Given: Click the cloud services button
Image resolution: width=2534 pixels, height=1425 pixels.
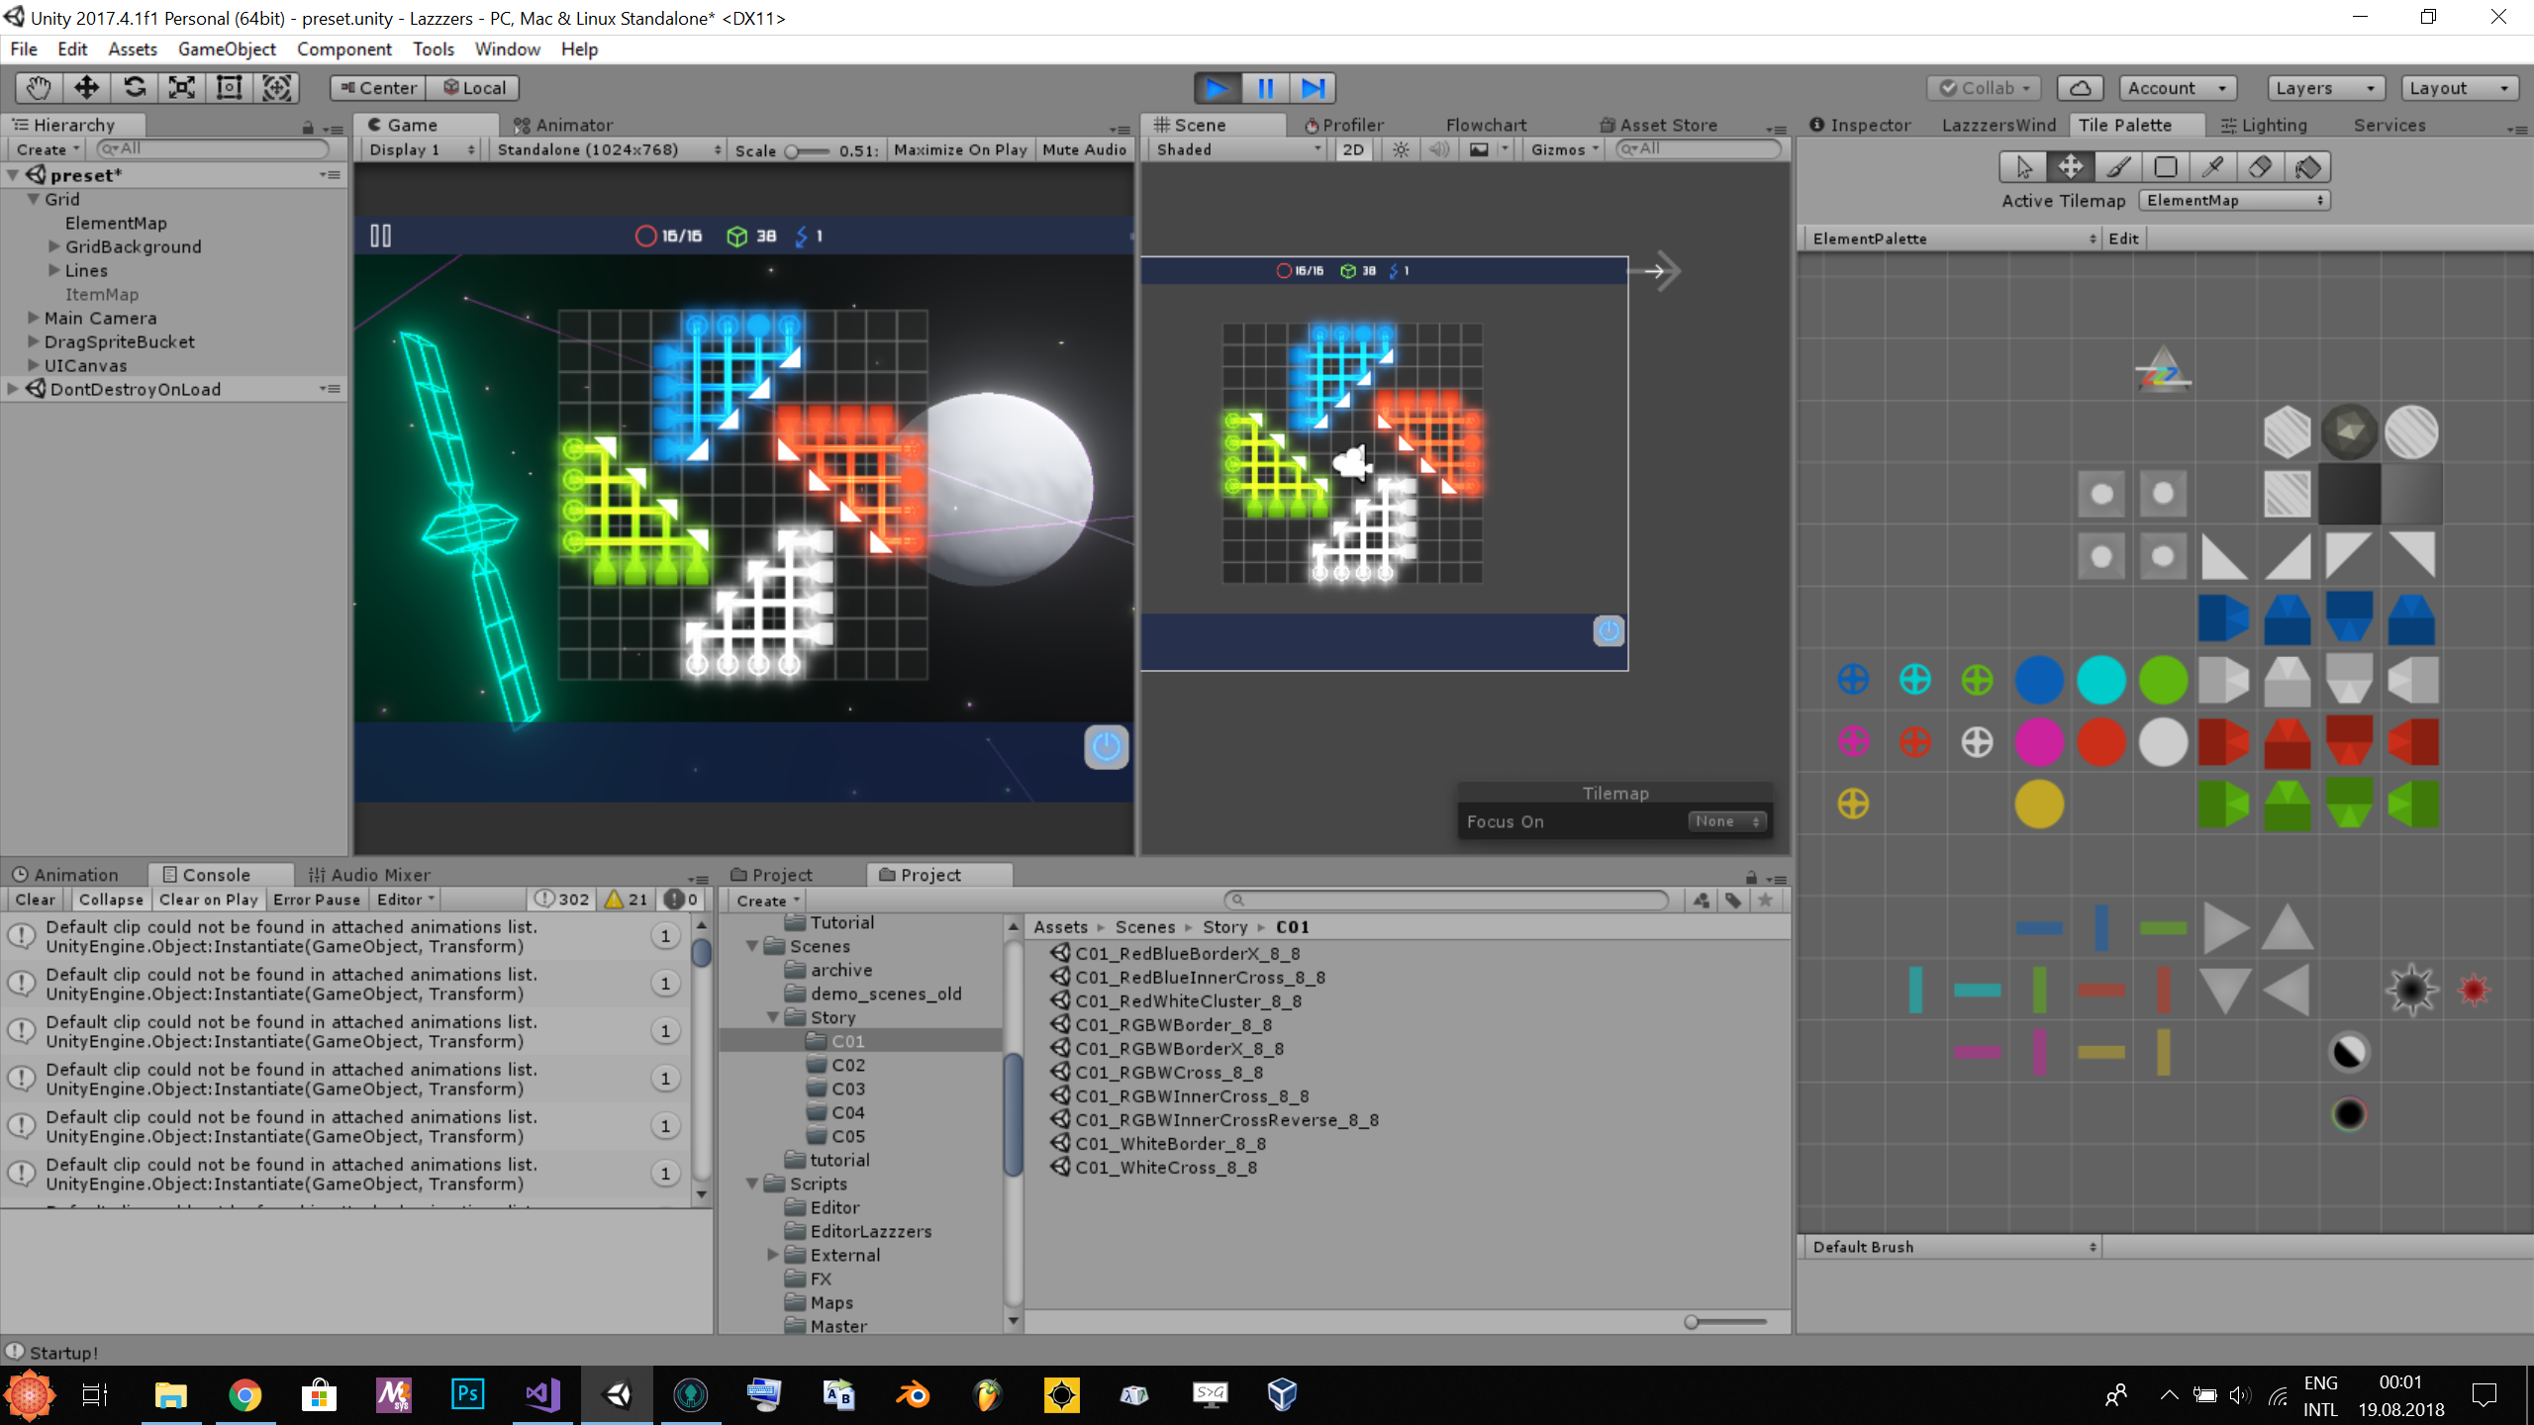Looking at the screenshot, I should (2080, 88).
